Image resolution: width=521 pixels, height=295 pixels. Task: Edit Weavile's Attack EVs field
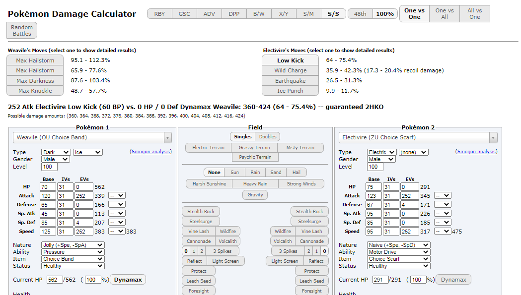84,196
